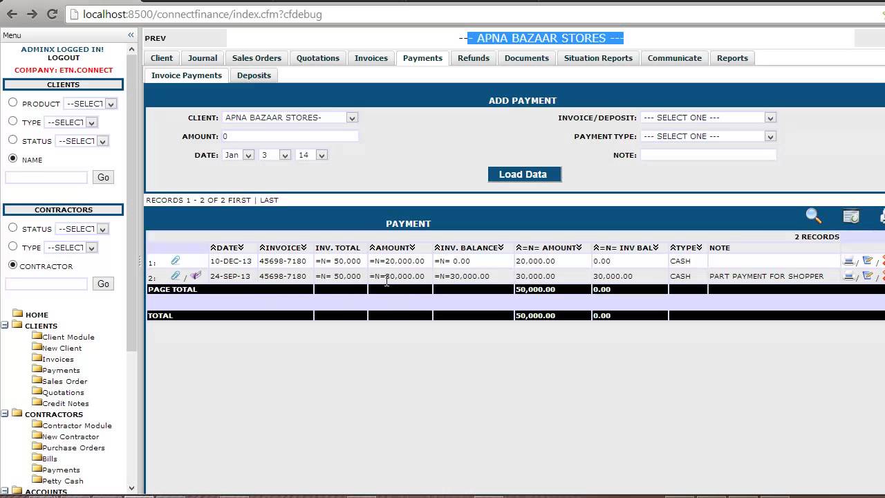The width and height of the screenshot is (885, 498).
Task: Open the Contractors STATUS dropdown
Action: (83, 229)
